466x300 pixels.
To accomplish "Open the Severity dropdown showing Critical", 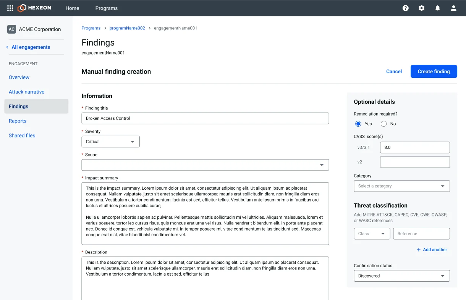I will (111, 142).
